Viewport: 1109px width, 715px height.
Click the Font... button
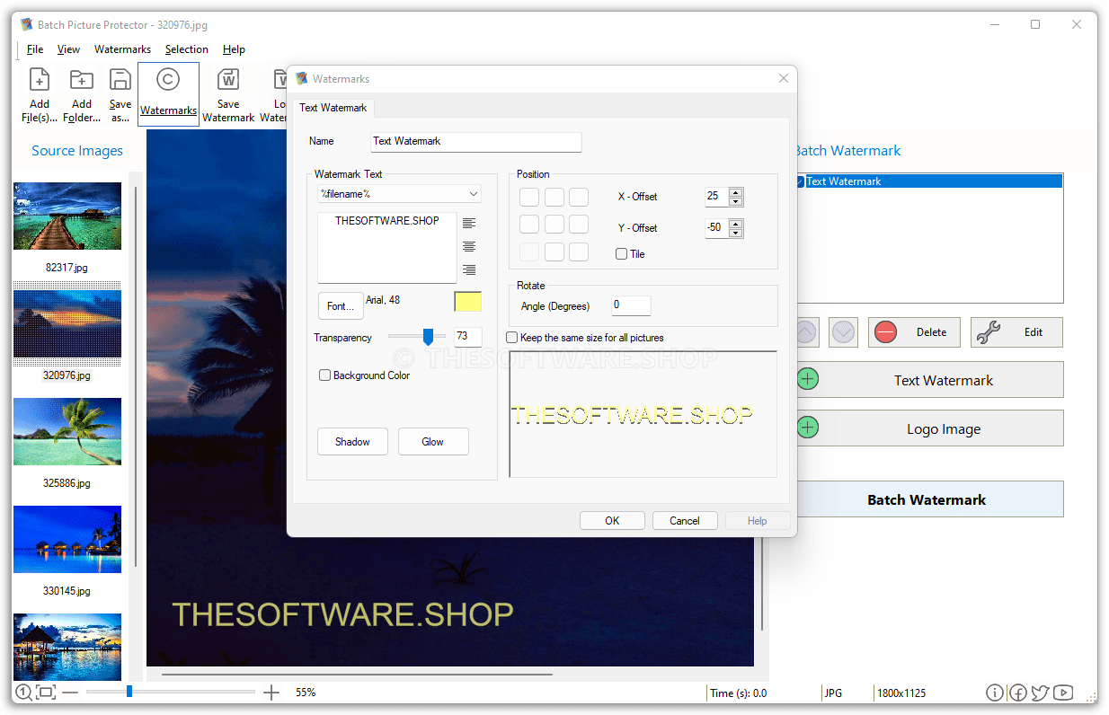(x=341, y=306)
